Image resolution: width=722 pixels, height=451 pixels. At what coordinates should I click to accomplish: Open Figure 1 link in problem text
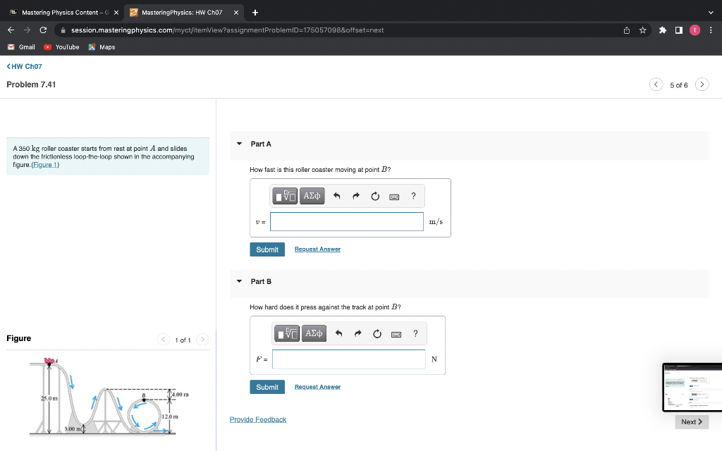pyautogui.click(x=45, y=165)
